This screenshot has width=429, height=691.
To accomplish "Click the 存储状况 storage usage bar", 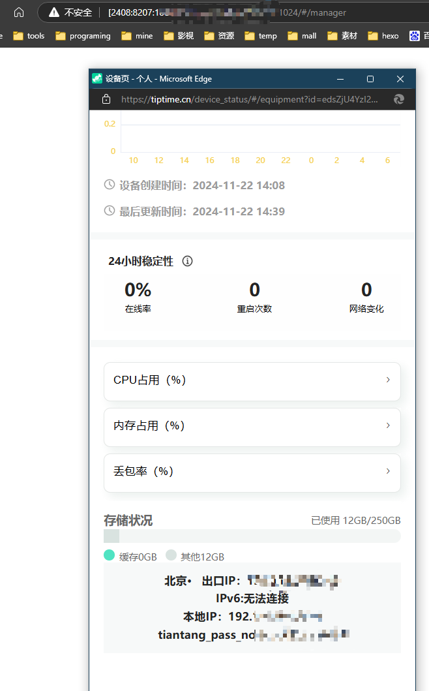I will [252, 536].
